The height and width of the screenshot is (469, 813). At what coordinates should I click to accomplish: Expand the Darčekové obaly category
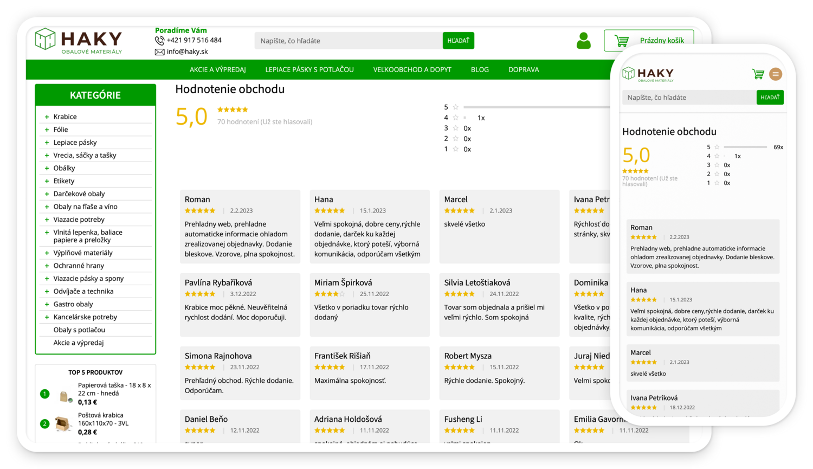(x=47, y=194)
